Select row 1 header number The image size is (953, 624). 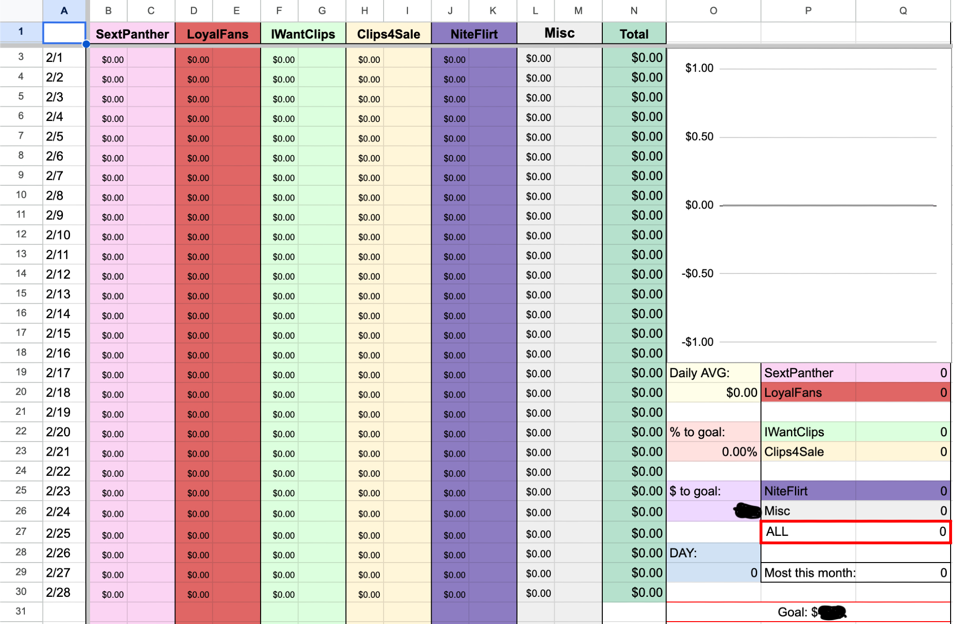tap(21, 32)
